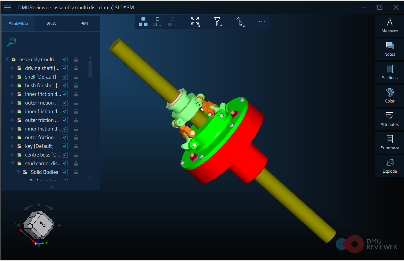
Task: Open the hamburger main menu
Action: [x=7, y=8]
